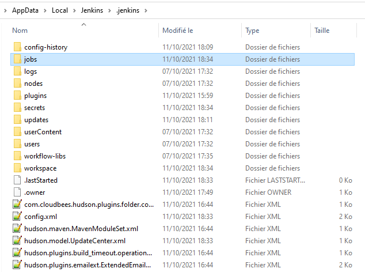Select the userContent folder name
This screenshot has height=272, width=365.
click(43, 132)
